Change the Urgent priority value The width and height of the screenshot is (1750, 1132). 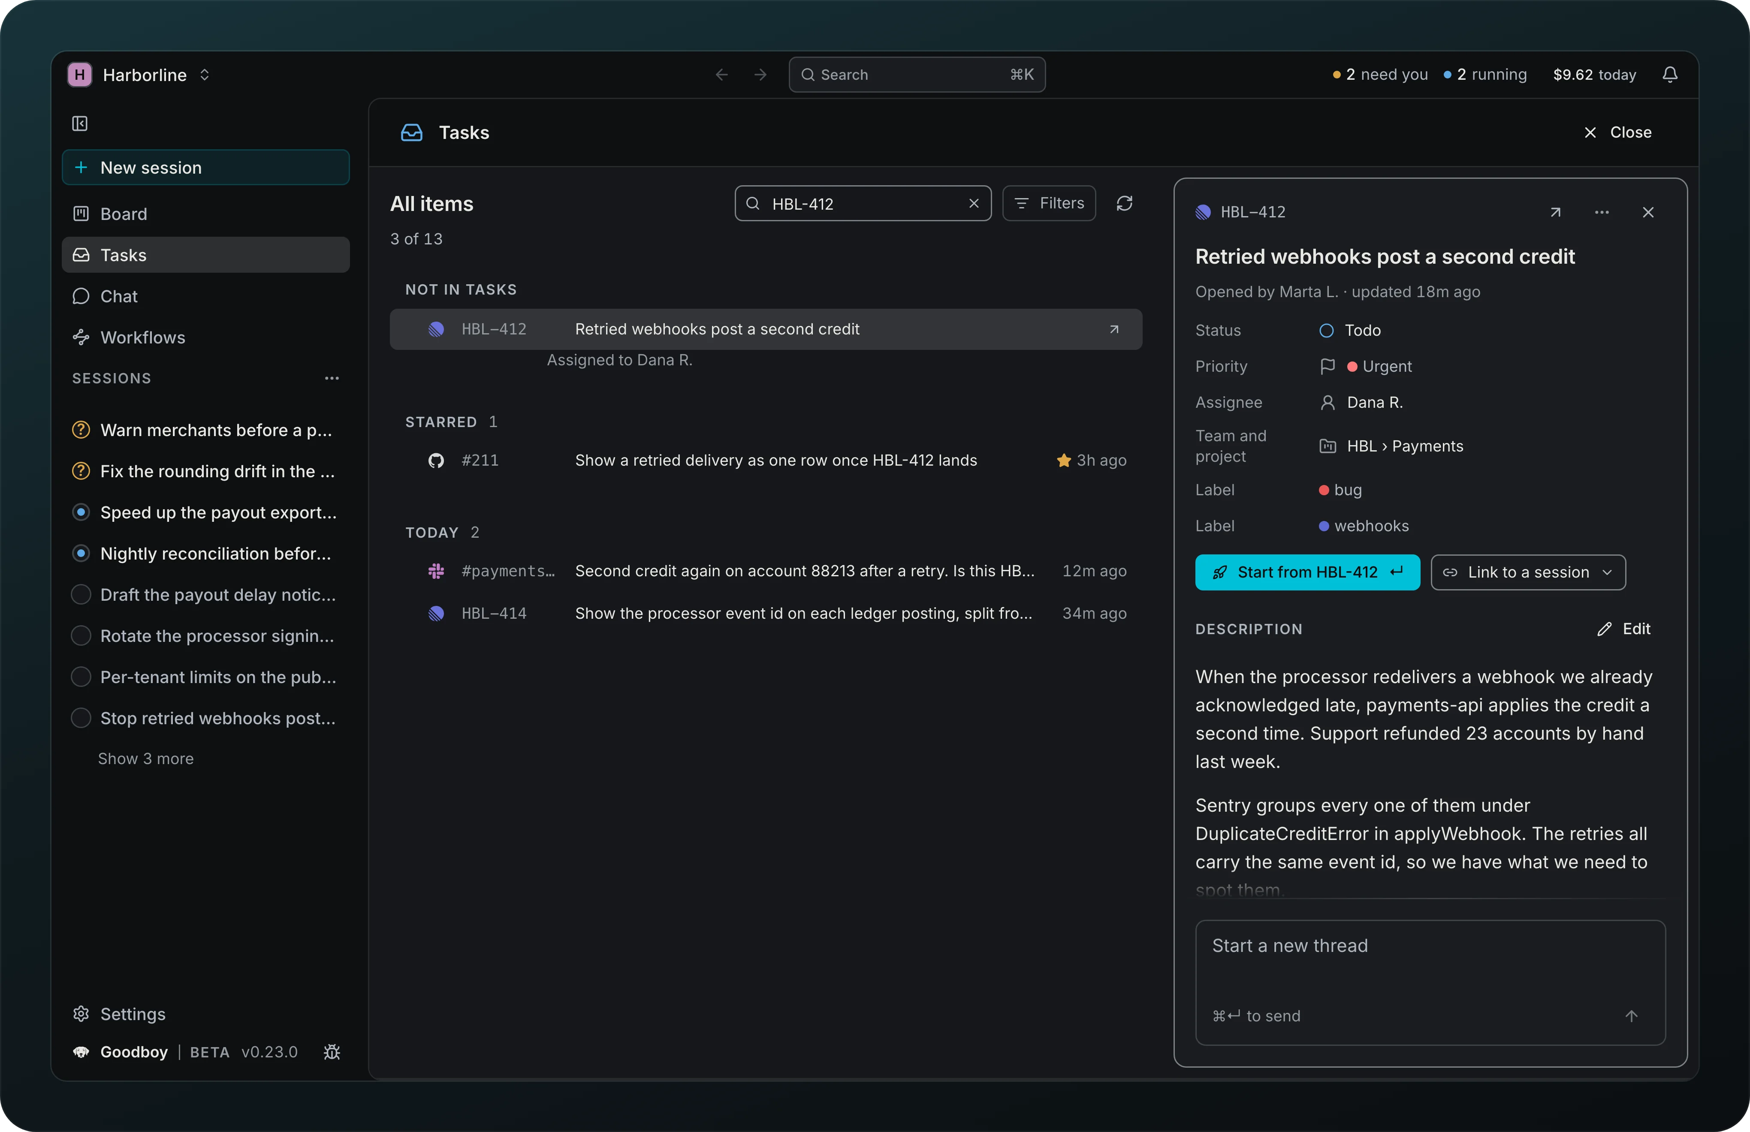[1379, 366]
